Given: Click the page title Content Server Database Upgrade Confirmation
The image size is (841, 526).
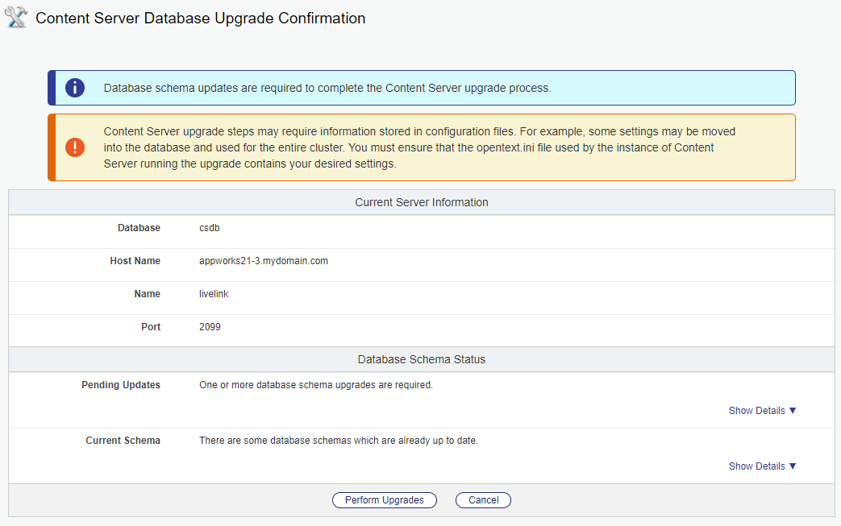Looking at the screenshot, I should [x=201, y=19].
